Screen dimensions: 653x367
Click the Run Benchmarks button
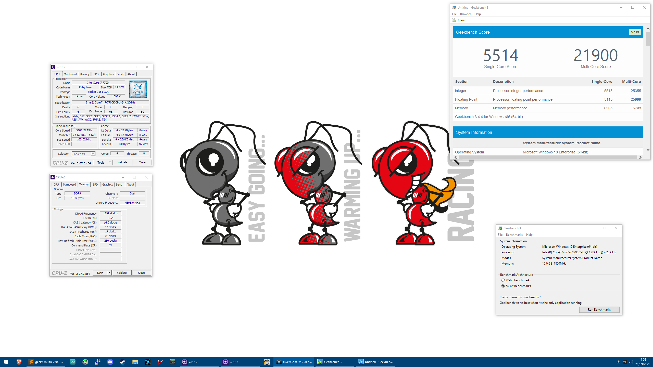pos(599,310)
